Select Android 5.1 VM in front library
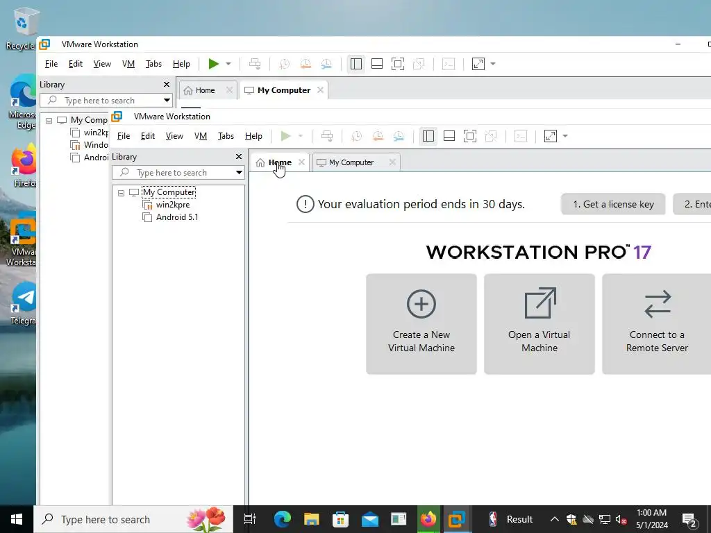This screenshot has height=533, width=711. [177, 217]
